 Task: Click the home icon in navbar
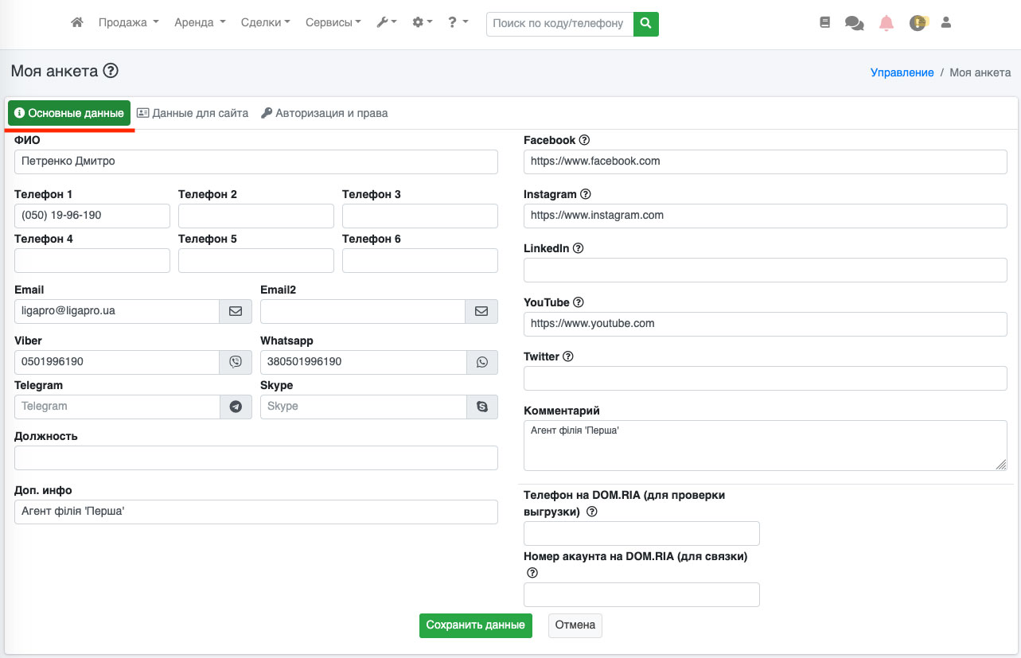point(77,23)
